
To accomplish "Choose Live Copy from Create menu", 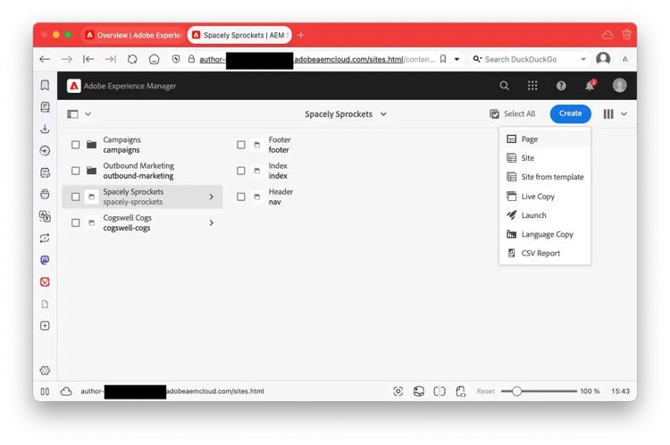I will click(x=545, y=197).
